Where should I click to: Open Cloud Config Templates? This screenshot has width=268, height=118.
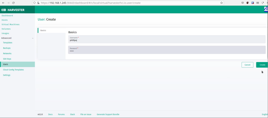(x=13, y=70)
